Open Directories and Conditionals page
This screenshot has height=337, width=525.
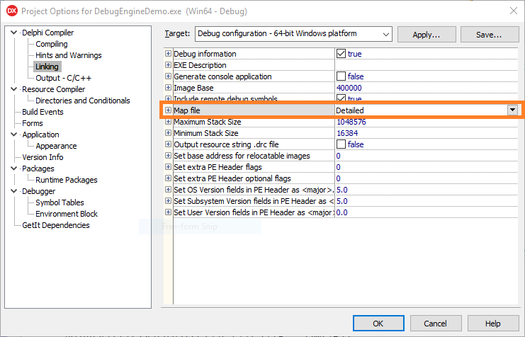click(x=83, y=101)
